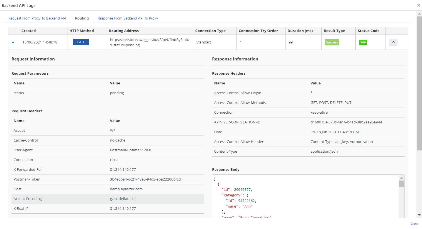Screen dimensions: 422x229
Task: Open Request From Proxy To Backend API tab
Action: pos(37,18)
